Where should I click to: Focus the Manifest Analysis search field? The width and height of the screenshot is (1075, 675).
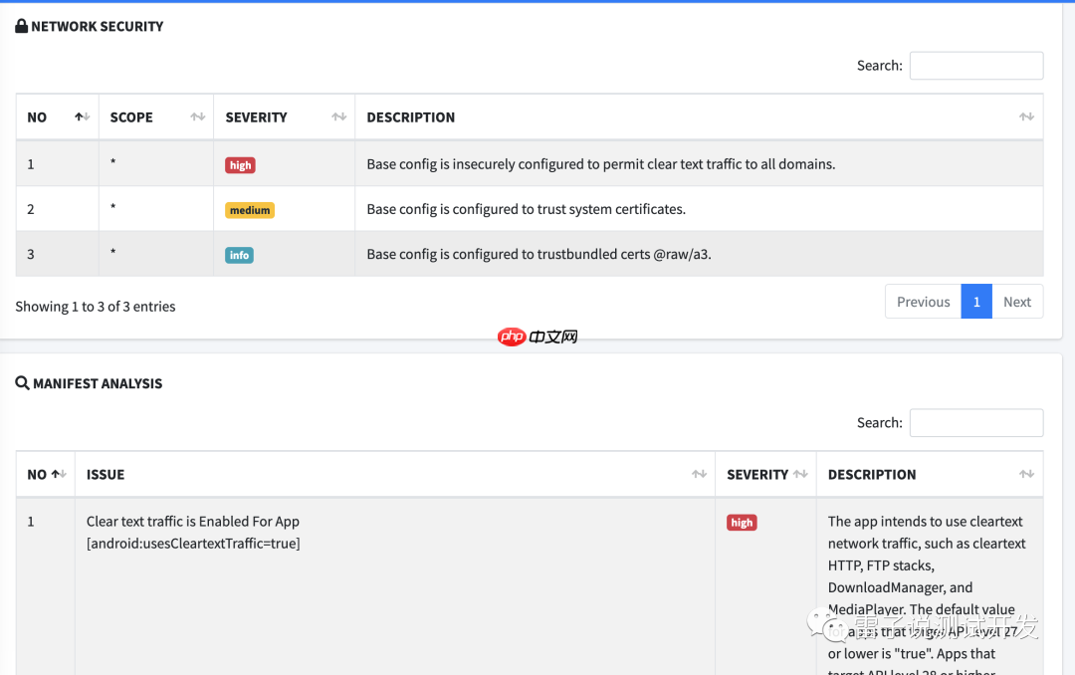coord(975,423)
